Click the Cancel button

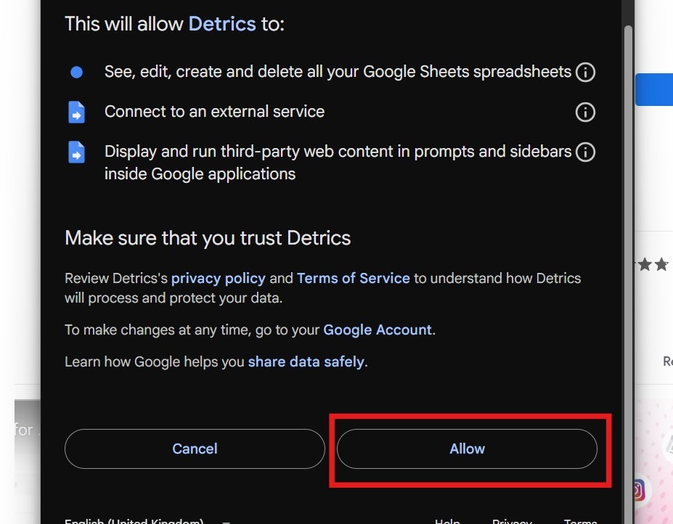point(195,449)
